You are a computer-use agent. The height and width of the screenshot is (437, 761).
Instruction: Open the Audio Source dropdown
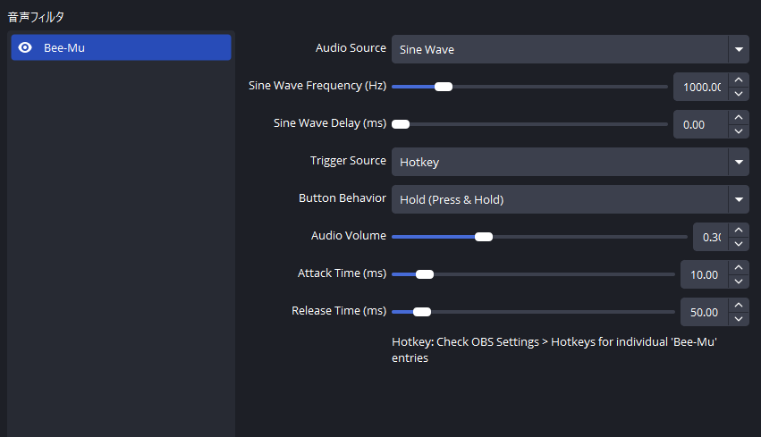click(570, 49)
